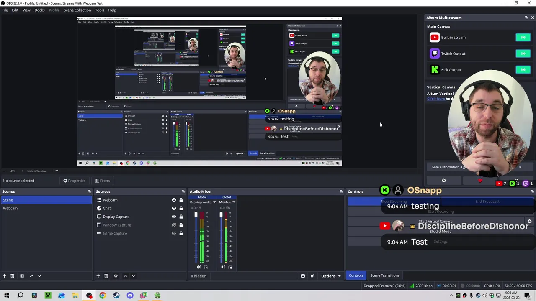Open scene filters icon in Scenes toolbar

coord(22,276)
